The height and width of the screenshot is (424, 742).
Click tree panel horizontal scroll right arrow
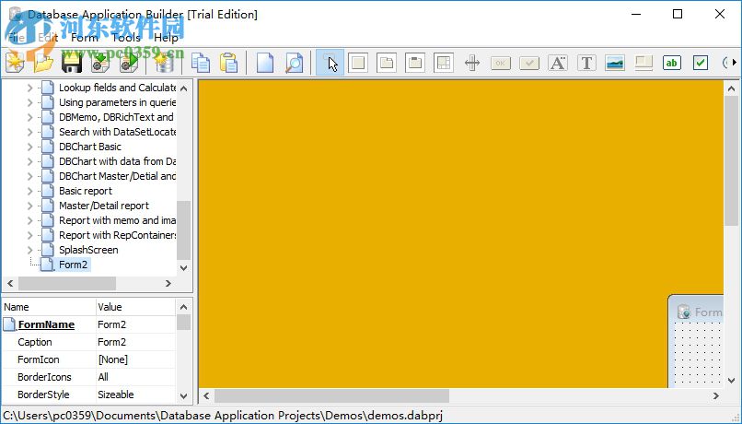[168, 283]
